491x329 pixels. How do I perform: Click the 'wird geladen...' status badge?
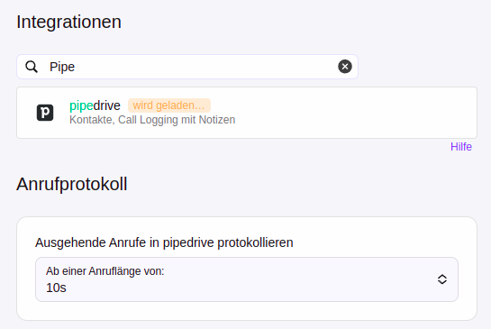(x=169, y=105)
